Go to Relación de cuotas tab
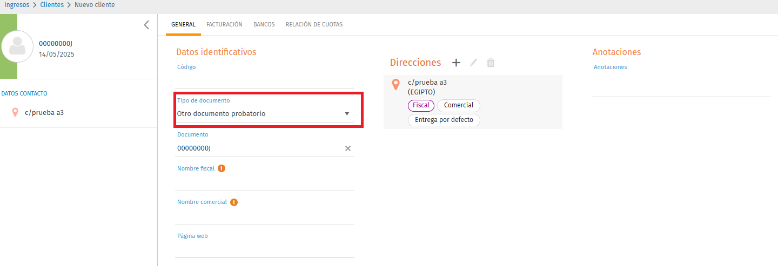 (x=314, y=24)
